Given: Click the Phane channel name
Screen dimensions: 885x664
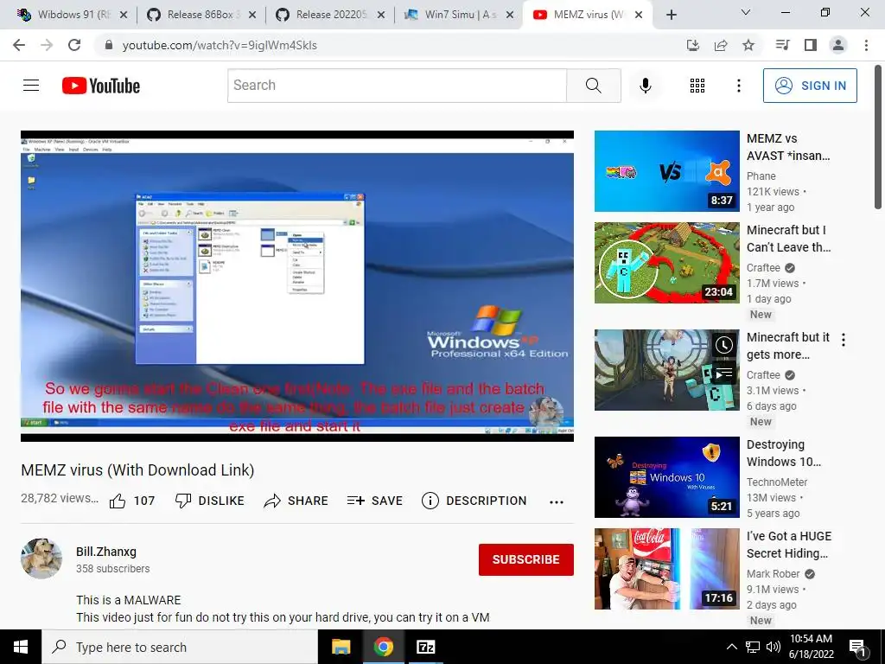Looking at the screenshot, I should [x=761, y=176].
